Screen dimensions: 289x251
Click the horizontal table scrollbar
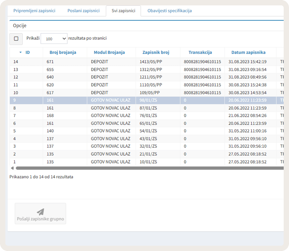(150, 168)
